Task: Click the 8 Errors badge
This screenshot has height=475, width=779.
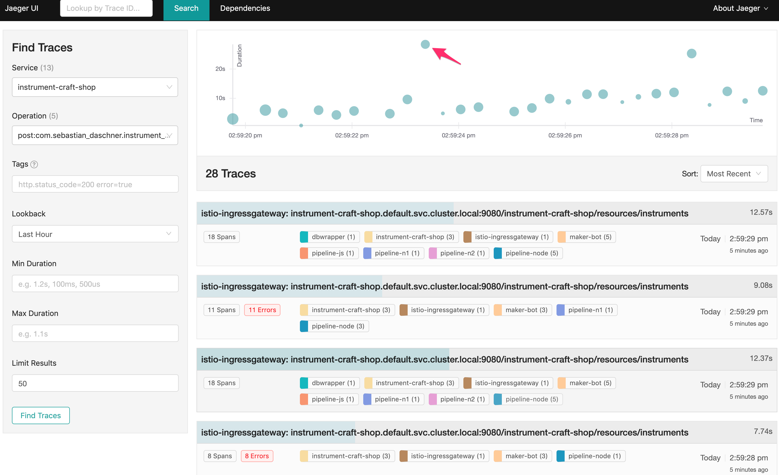Action: [257, 456]
